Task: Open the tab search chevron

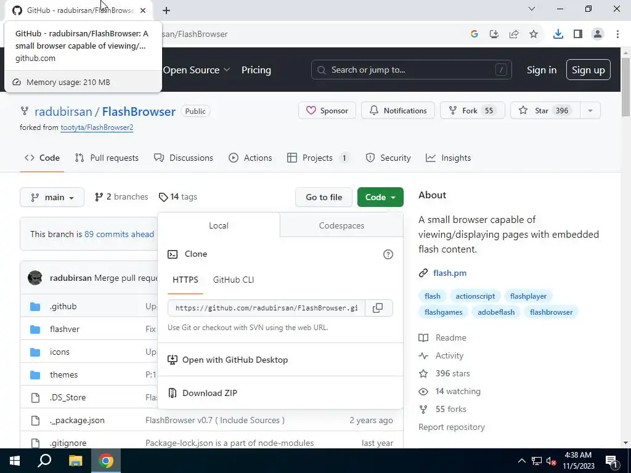Action: click(532, 9)
